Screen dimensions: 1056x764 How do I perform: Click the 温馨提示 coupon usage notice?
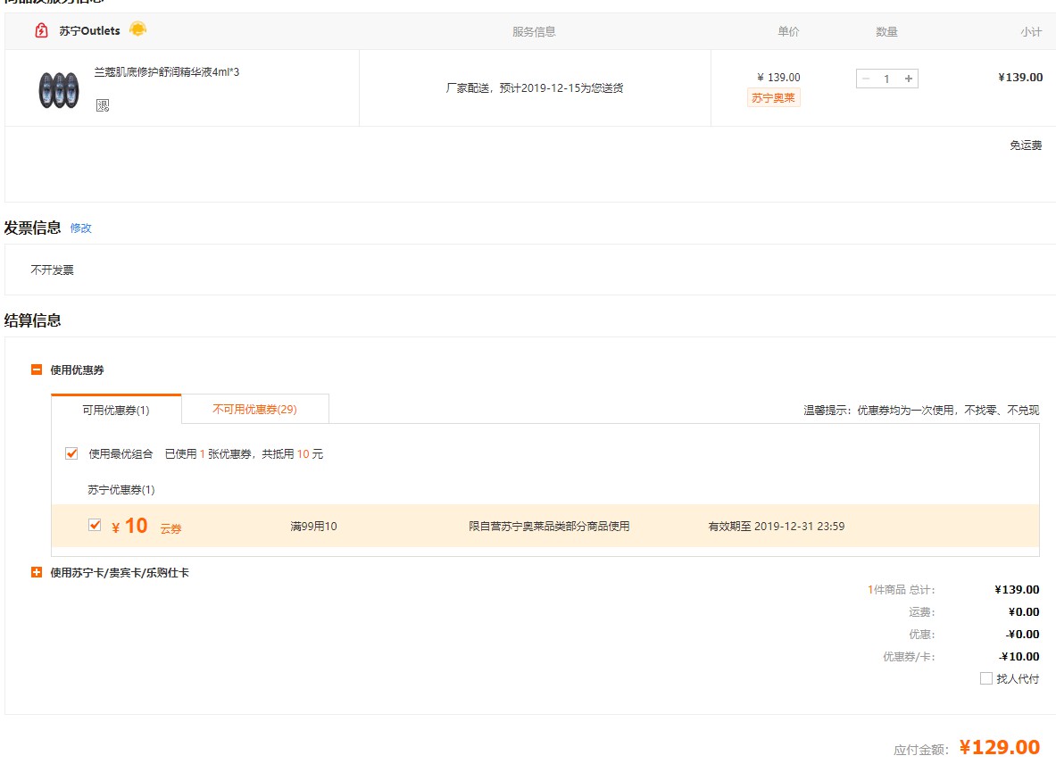coord(921,410)
